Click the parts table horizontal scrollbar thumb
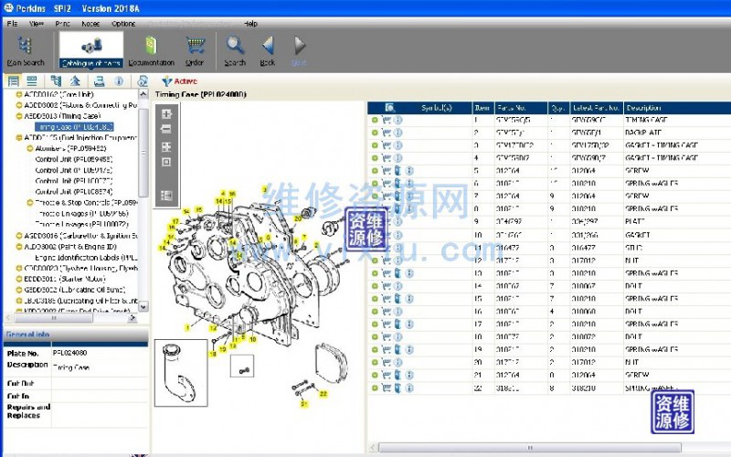This screenshot has width=731, height=457. tap(530, 448)
